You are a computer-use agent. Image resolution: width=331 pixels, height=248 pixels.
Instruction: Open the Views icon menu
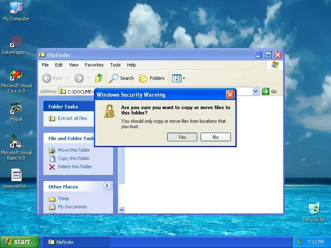[x=178, y=78]
